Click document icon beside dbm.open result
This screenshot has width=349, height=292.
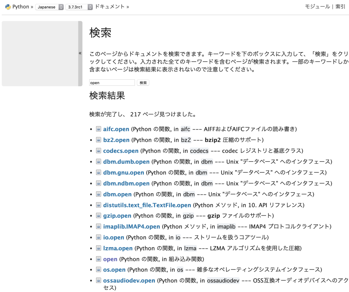pos(98,194)
